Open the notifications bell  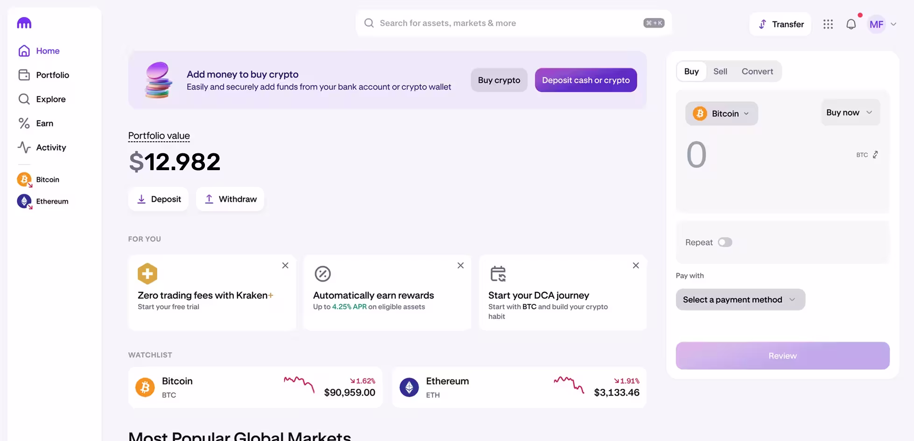[851, 24]
